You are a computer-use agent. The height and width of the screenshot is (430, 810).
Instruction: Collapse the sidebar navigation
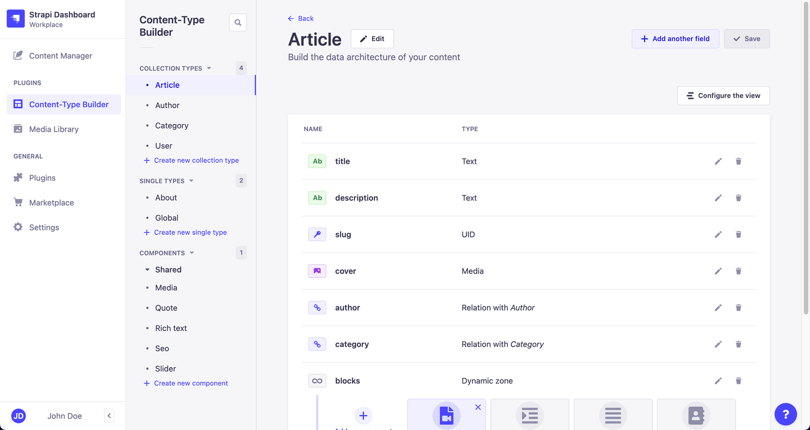coord(109,416)
